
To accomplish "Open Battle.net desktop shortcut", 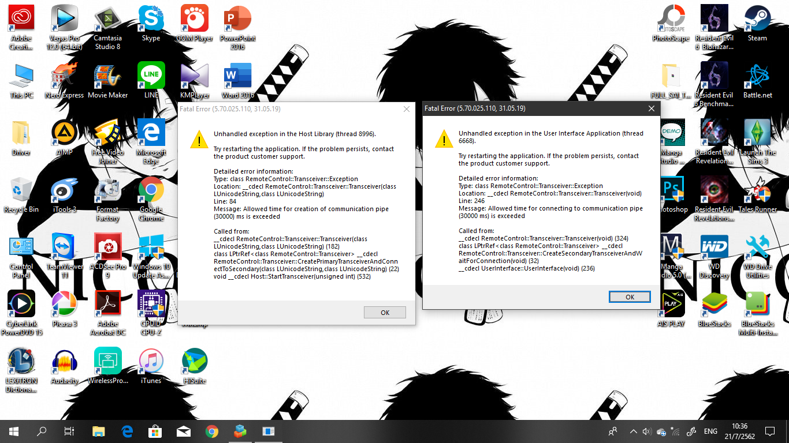I will click(757, 80).
